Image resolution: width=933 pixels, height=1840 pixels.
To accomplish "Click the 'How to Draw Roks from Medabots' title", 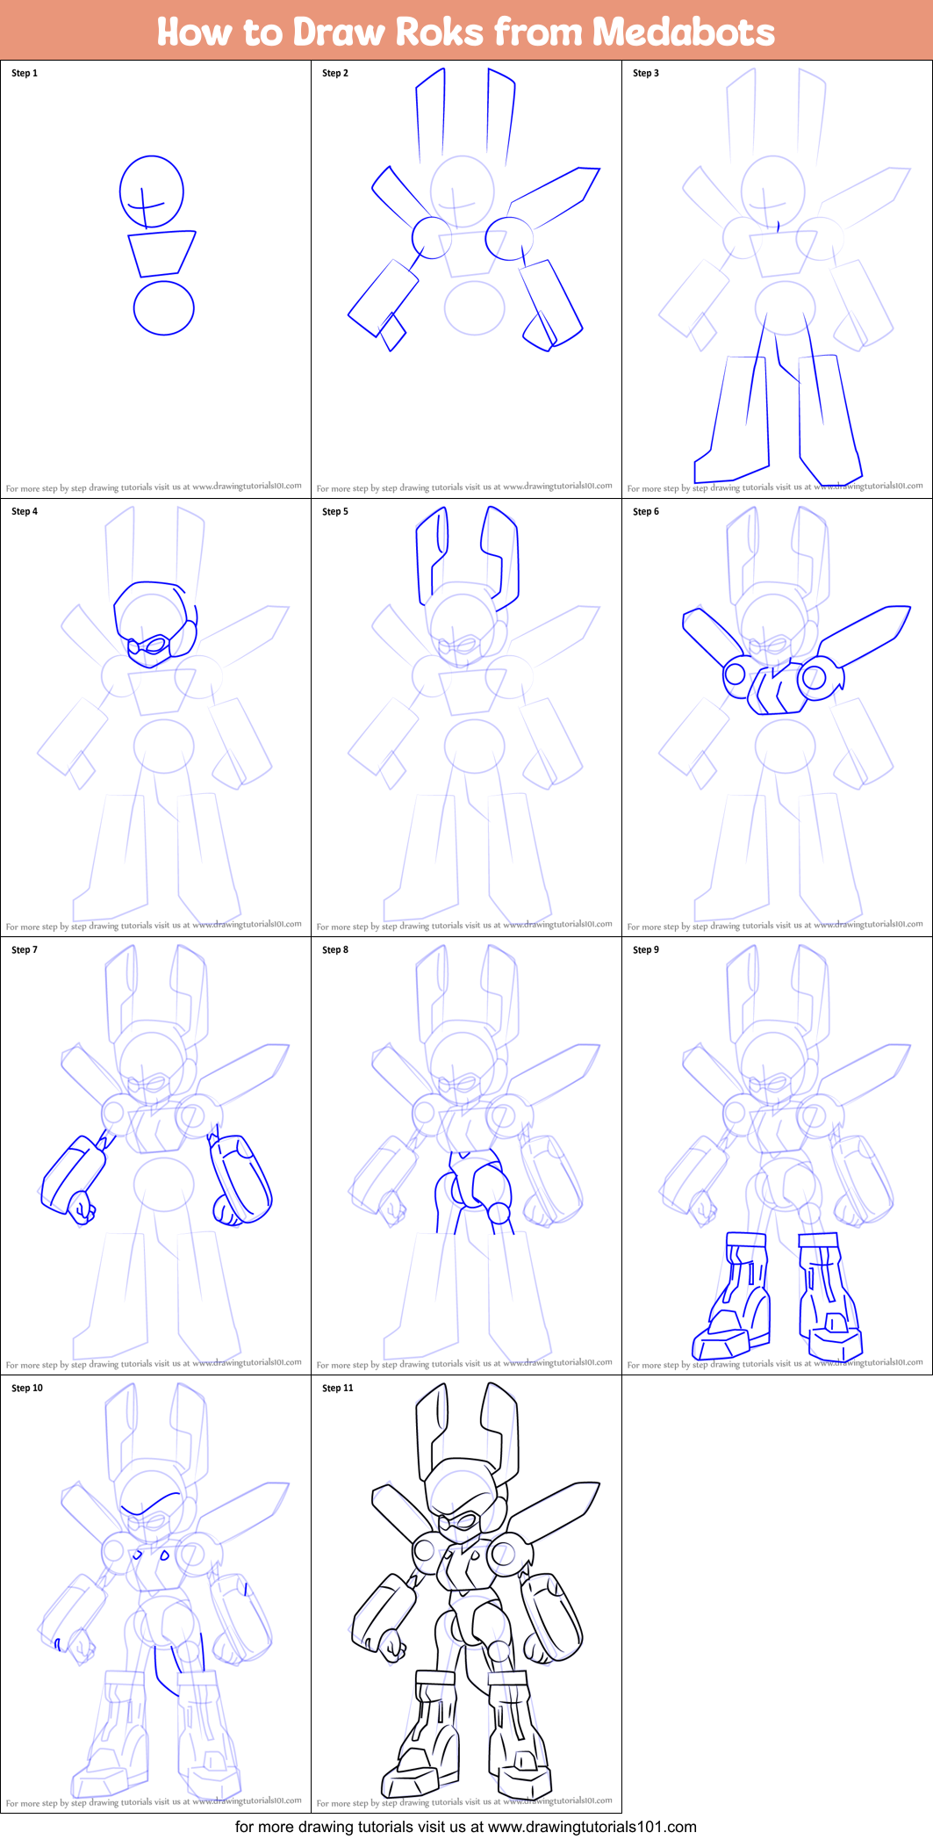I will 466,32.
